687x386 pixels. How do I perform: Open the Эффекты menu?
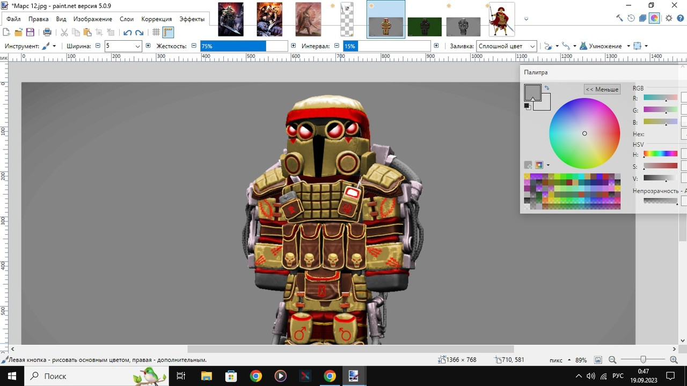coord(192,19)
